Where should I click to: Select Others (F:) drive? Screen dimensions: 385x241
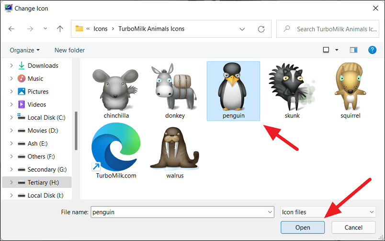click(x=37, y=157)
